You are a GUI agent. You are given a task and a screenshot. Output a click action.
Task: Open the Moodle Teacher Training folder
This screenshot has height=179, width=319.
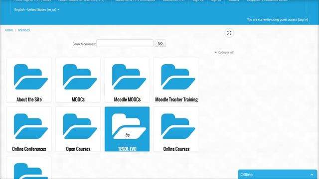176,80
